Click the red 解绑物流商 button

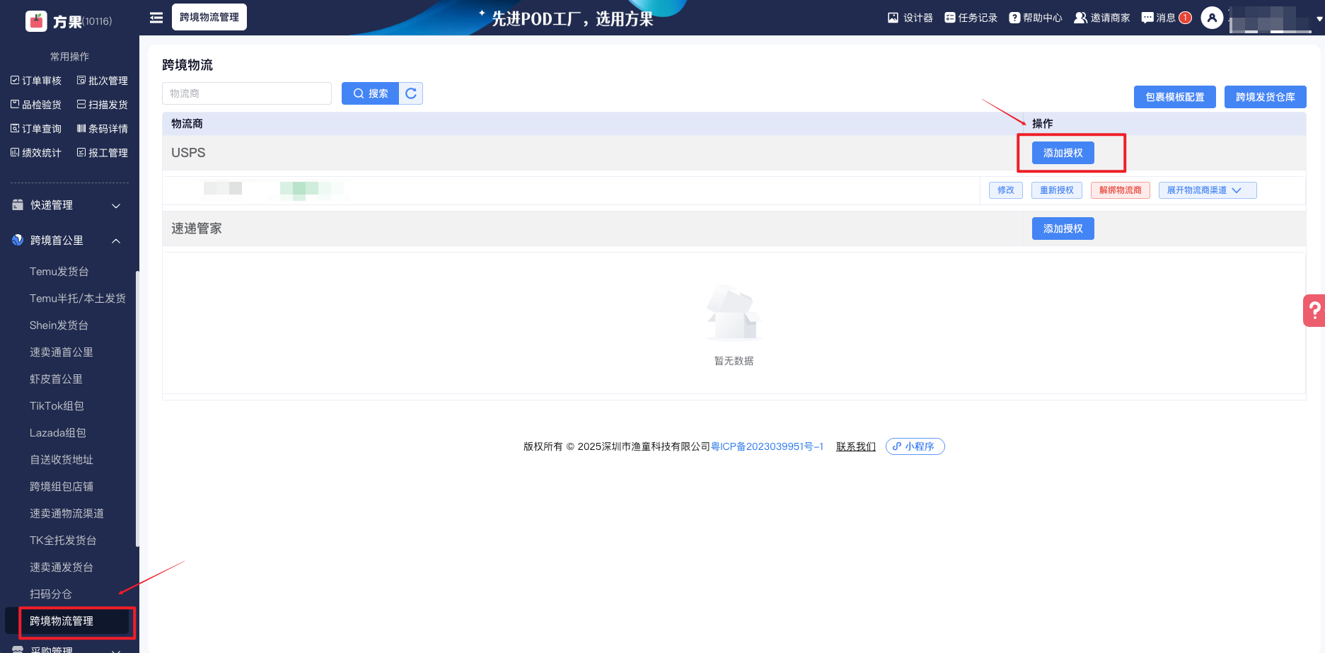(1121, 190)
